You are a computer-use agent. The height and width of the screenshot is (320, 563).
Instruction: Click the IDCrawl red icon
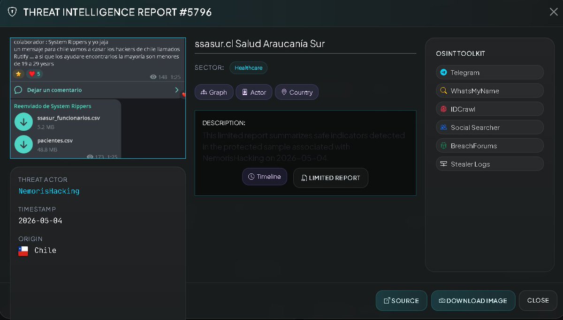[443, 109]
